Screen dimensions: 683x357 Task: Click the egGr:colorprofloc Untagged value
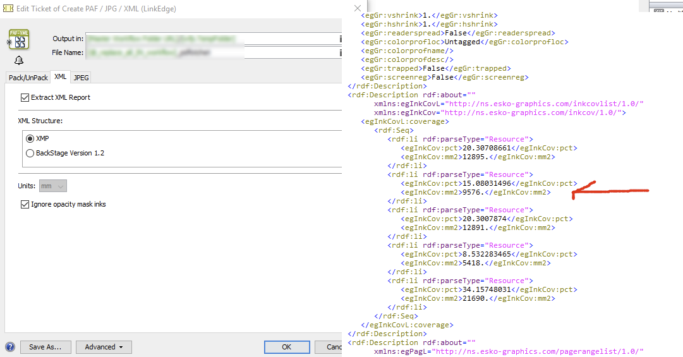(462, 42)
